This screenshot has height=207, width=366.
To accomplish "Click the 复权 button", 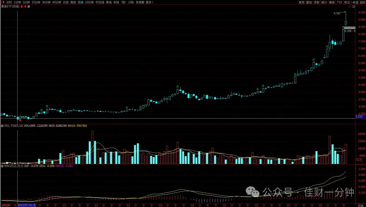I will 302,2.
